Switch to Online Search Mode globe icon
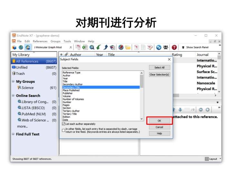 (x=21, y=47)
